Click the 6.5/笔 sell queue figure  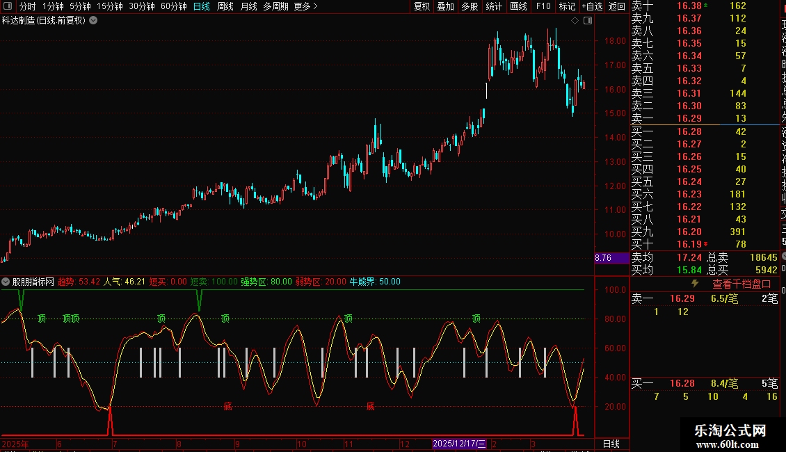pyautogui.click(x=724, y=298)
